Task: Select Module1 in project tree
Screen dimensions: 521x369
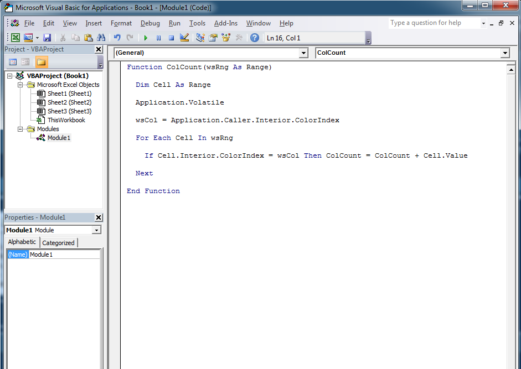Action: tap(59, 138)
